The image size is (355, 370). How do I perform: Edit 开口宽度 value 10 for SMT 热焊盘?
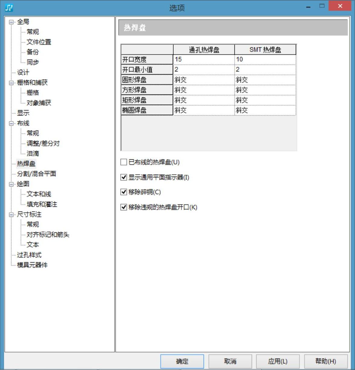click(265, 59)
